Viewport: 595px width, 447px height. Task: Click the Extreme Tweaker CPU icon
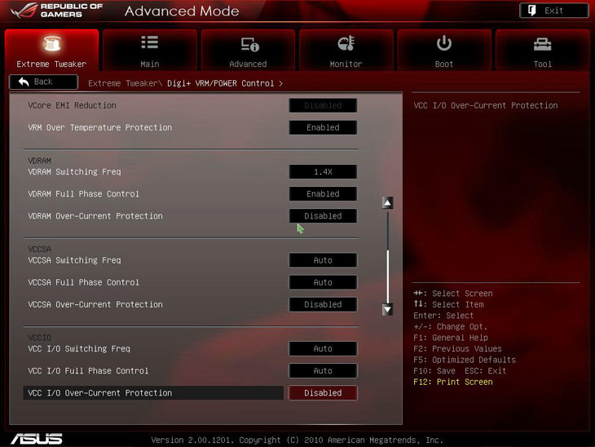[x=51, y=44]
